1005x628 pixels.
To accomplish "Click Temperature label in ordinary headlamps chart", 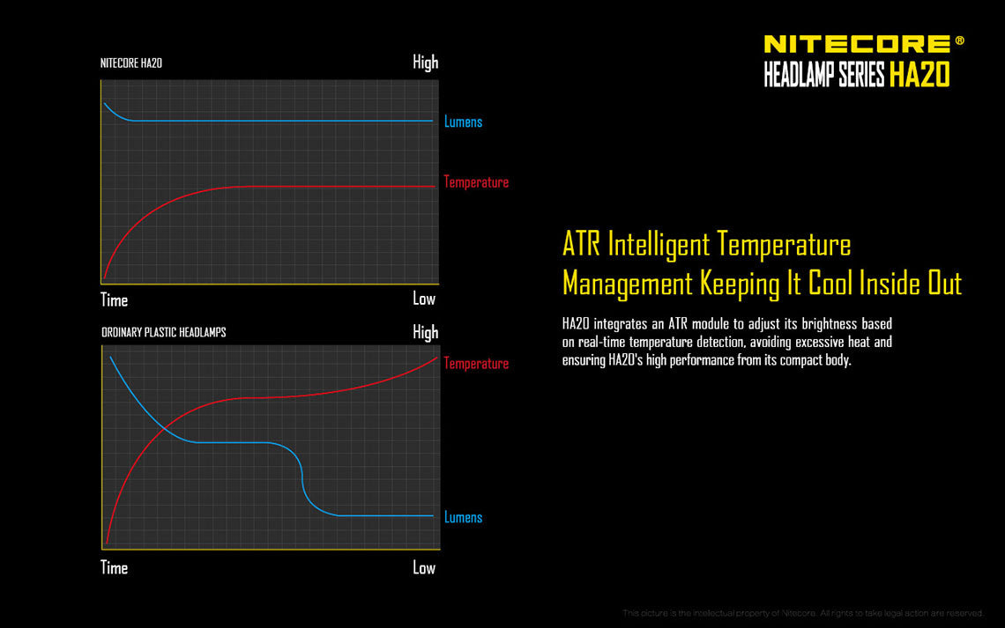I will coord(476,363).
